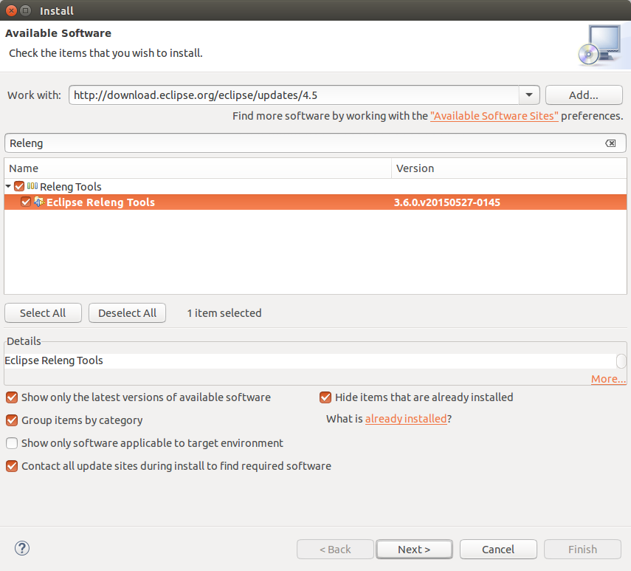The height and width of the screenshot is (571, 631).
Task: Open the help question mark icon
Action: (x=21, y=548)
